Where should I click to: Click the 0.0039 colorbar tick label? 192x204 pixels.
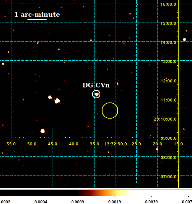(x=151, y=202)
